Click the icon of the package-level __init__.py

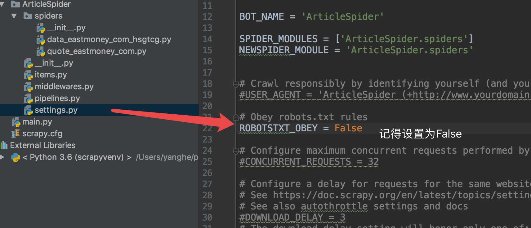tap(28, 63)
